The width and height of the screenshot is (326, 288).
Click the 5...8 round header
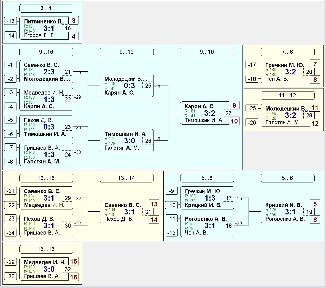coord(207,178)
